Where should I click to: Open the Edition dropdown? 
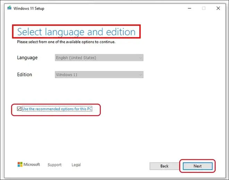pyautogui.click(x=99, y=75)
